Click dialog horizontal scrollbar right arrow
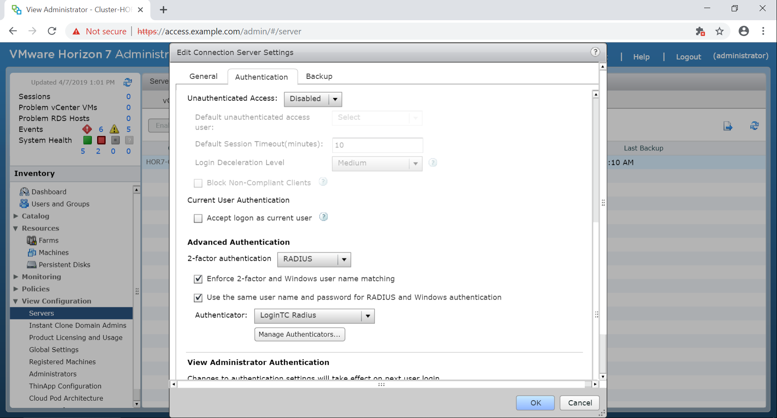 click(595, 384)
